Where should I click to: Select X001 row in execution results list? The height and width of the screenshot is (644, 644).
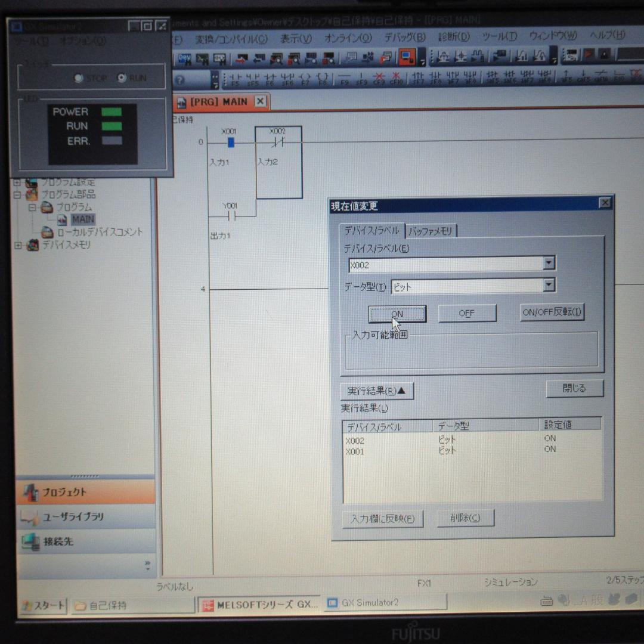click(x=355, y=452)
